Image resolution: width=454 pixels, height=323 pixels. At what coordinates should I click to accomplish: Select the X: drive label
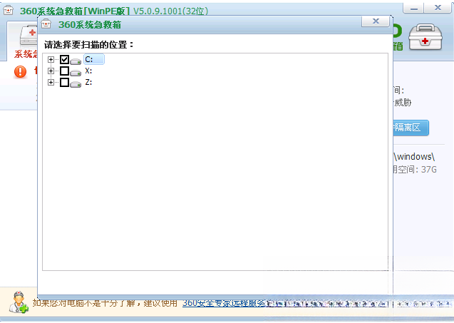(x=88, y=71)
